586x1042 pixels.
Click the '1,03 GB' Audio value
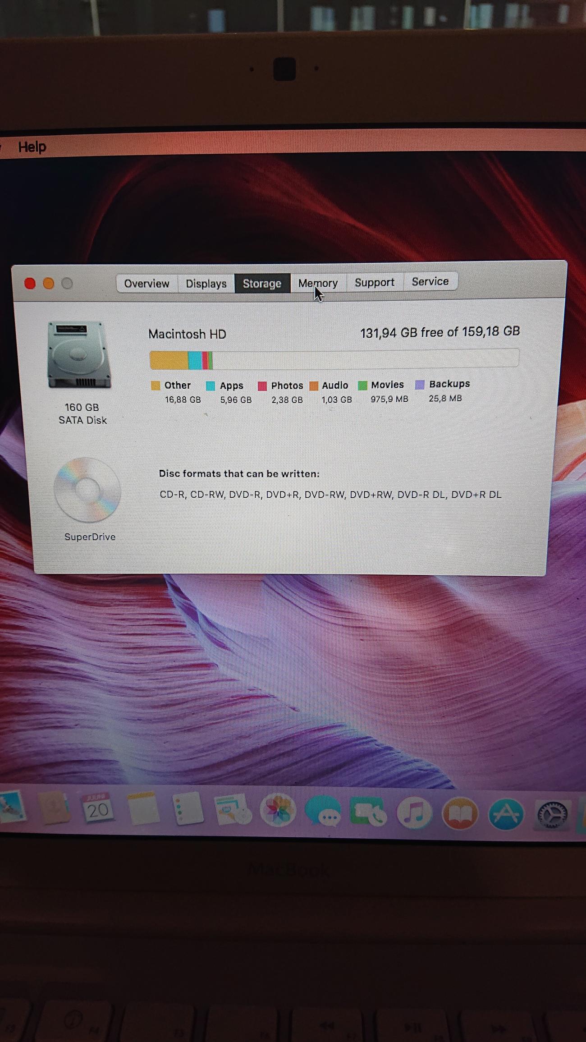point(337,399)
